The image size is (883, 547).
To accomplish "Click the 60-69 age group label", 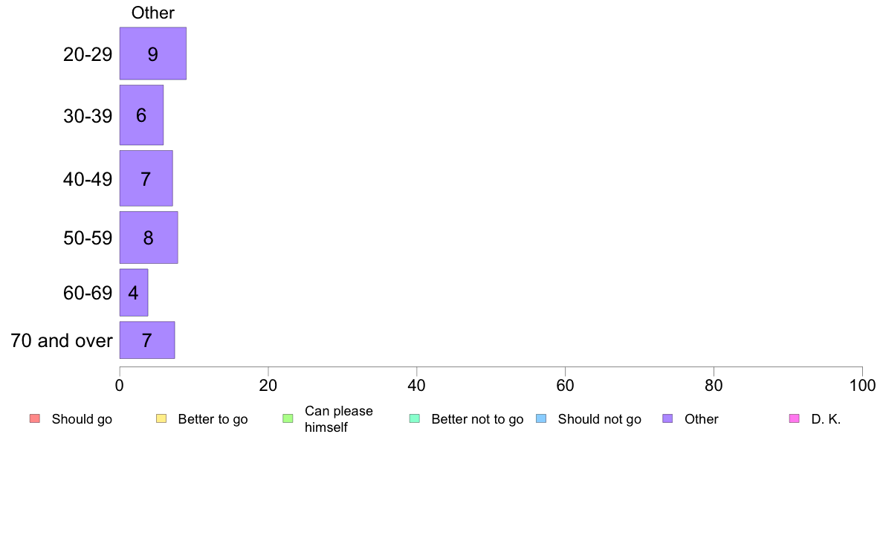I will pyautogui.click(x=88, y=293).
